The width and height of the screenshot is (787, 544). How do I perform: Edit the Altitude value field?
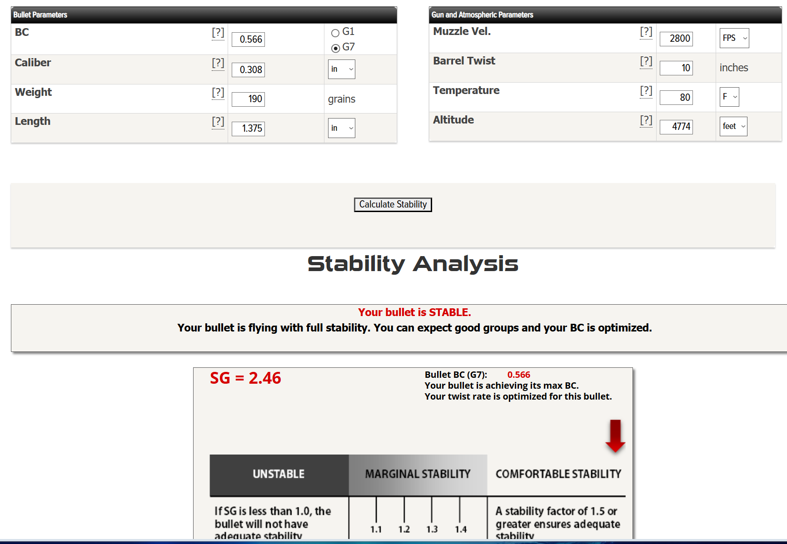pyautogui.click(x=676, y=127)
